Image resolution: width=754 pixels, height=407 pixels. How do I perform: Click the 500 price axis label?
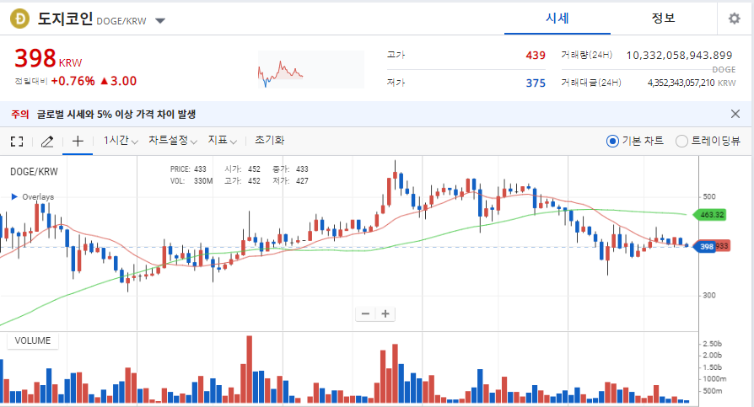point(709,196)
